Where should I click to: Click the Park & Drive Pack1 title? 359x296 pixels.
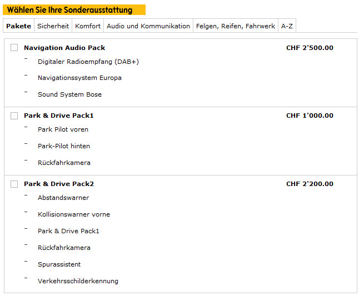click(59, 116)
